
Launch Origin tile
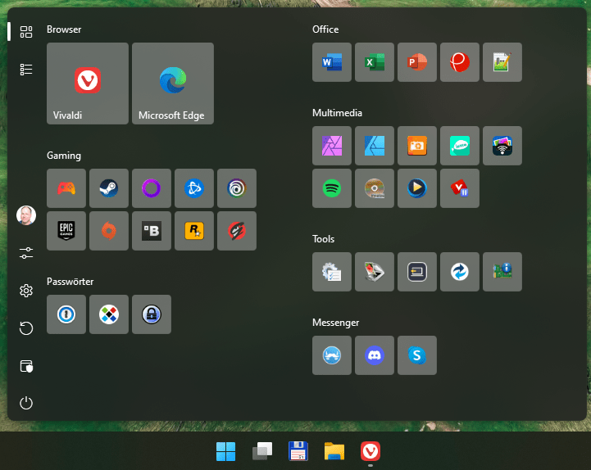coord(108,231)
